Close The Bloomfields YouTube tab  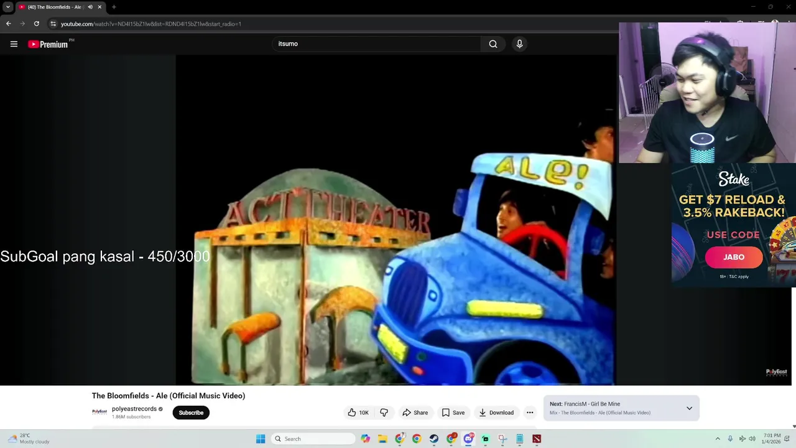coord(99,7)
